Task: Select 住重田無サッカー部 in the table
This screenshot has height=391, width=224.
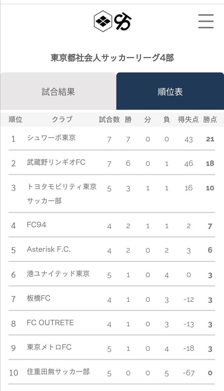Action: (58, 372)
